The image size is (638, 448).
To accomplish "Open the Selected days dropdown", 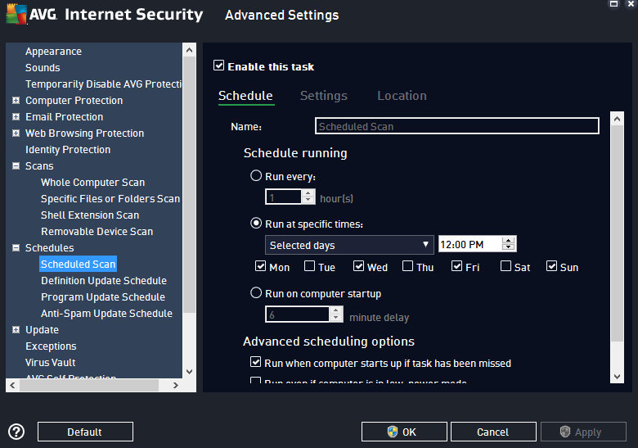I will point(349,245).
